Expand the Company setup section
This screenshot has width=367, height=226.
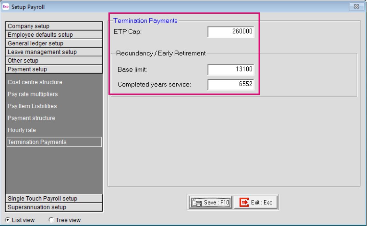click(54, 26)
